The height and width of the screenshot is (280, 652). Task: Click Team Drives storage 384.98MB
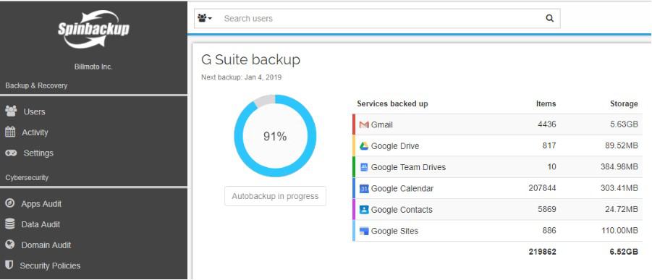pyautogui.click(x=619, y=167)
